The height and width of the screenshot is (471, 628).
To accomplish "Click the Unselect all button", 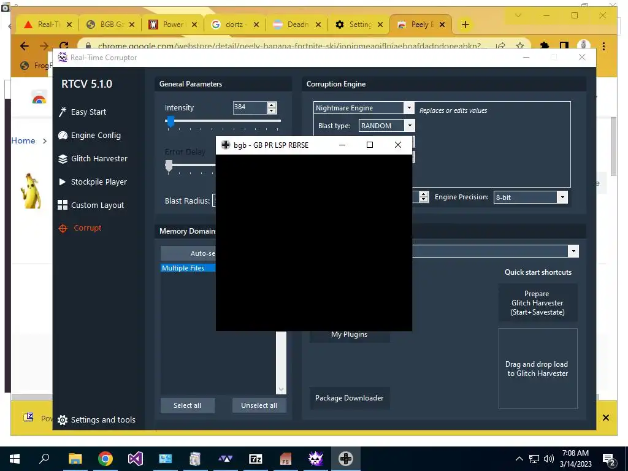I will (259, 405).
